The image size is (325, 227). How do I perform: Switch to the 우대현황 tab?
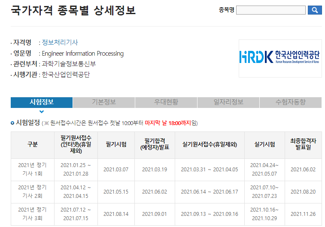pos(166,102)
